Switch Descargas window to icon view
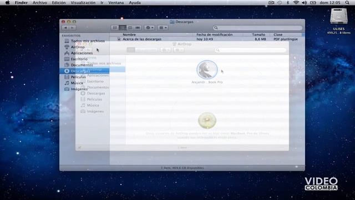 [x=115, y=28]
